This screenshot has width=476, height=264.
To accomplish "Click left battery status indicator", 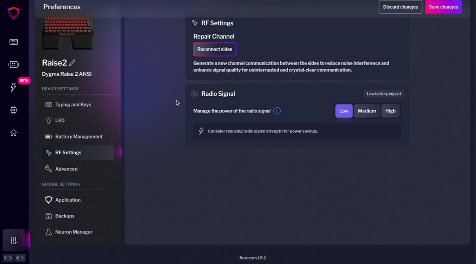I will pyautogui.click(x=8, y=257).
